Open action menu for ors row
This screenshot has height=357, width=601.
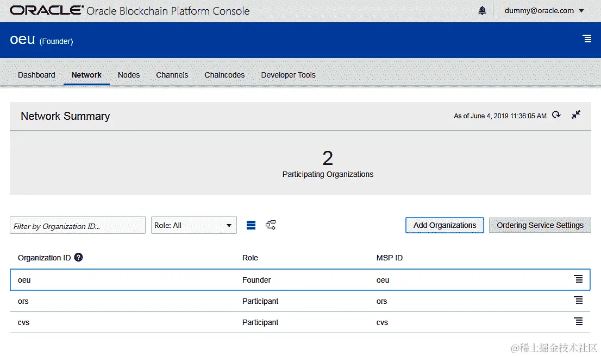(x=578, y=300)
